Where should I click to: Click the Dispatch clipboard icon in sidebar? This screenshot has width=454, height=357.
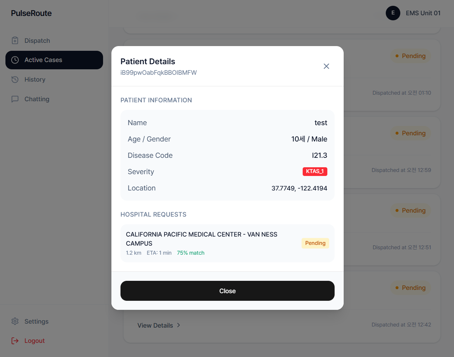(x=15, y=41)
